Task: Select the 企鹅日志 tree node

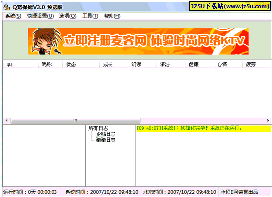Action: click(106, 134)
